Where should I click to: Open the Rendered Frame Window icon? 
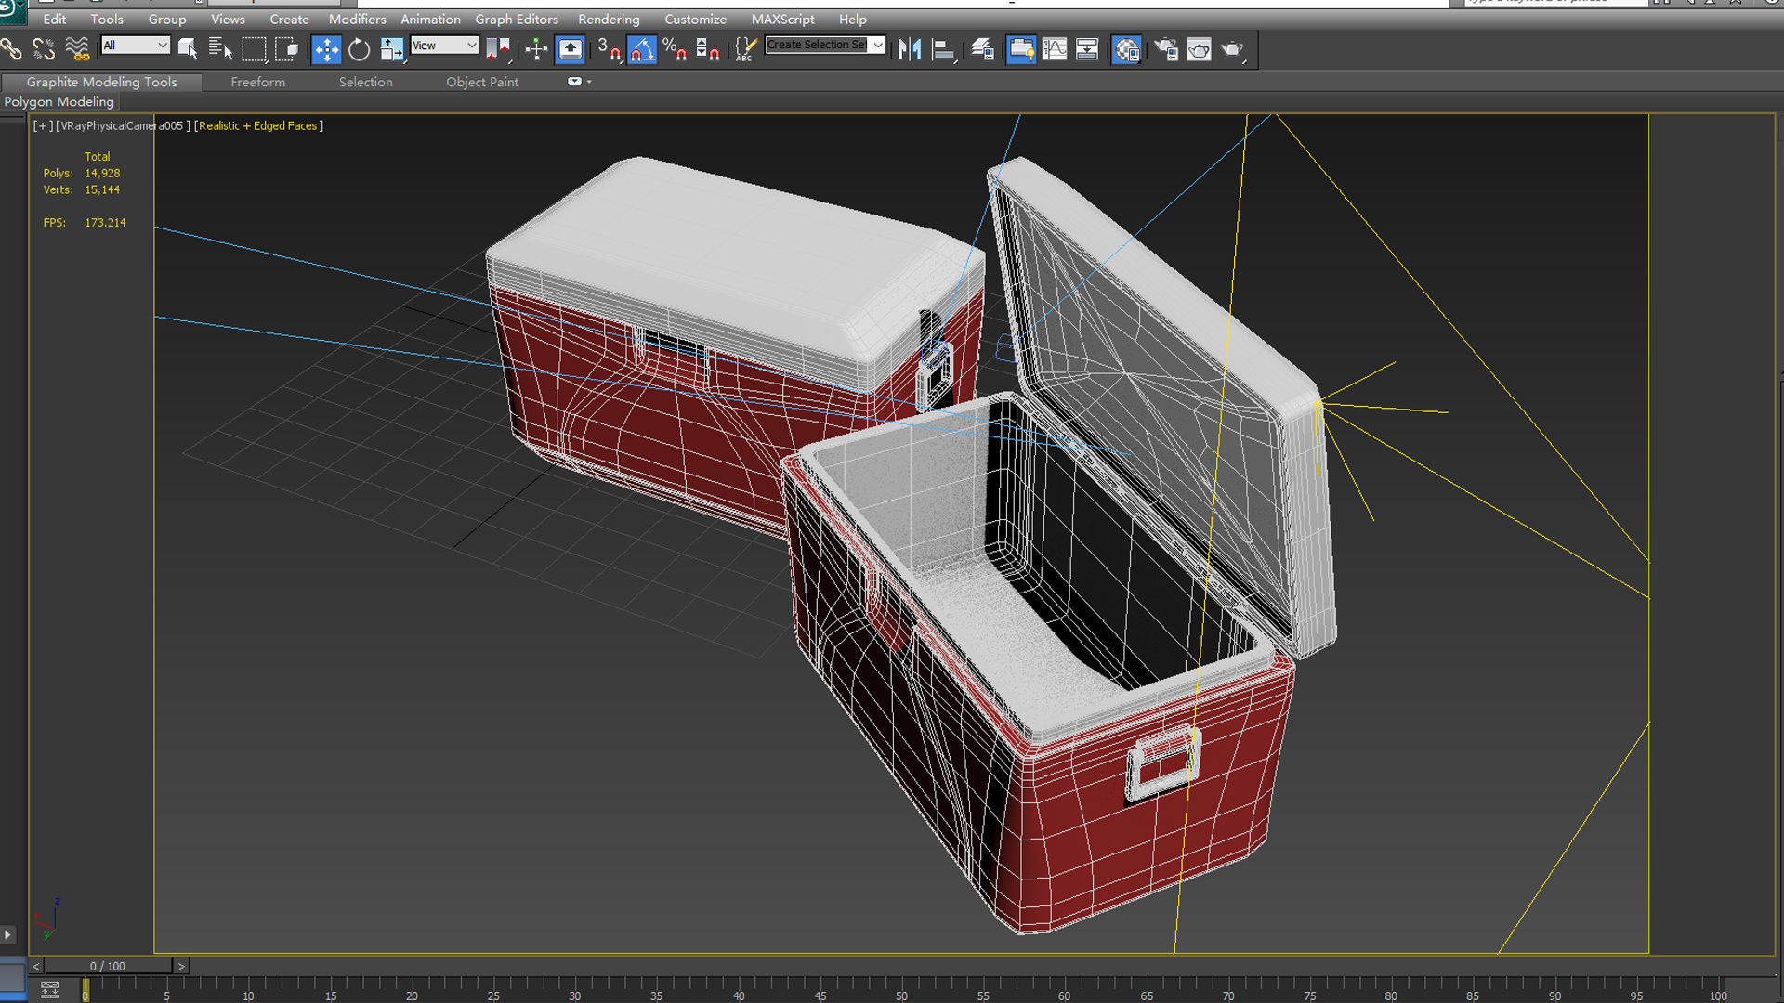pos(1199,49)
